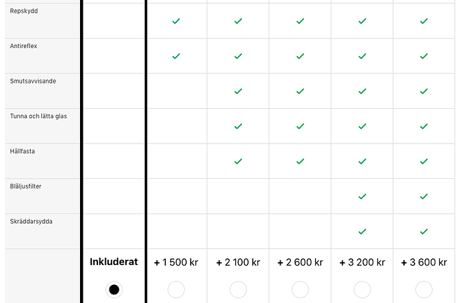
Task: Click Skräddarsydda checkmark in 3 600 kr column
Action: pyautogui.click(x=424, y=232)
